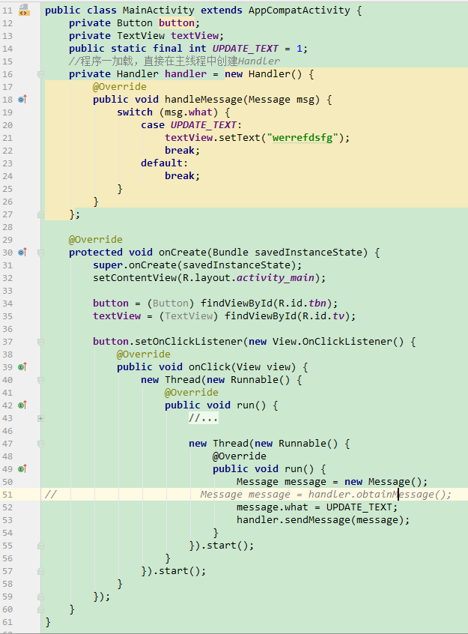Screen dimensions: 468x634
Task: Click "UPDATE_TEXT" constant declaration on line 14
Action: pyautogui.click(x=246, y=49)
